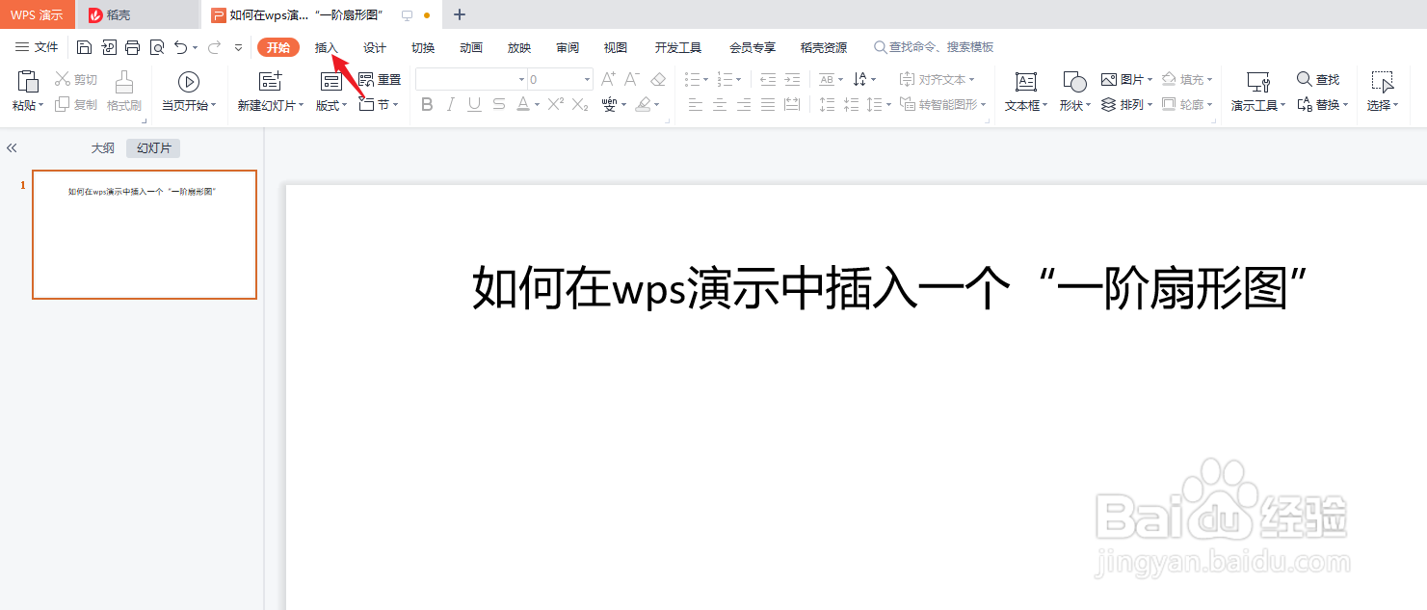Image resolution: width=1427 pixels, height=610 pixels.
Task: Add a new document tab with plus
Action: coord(460,14)
